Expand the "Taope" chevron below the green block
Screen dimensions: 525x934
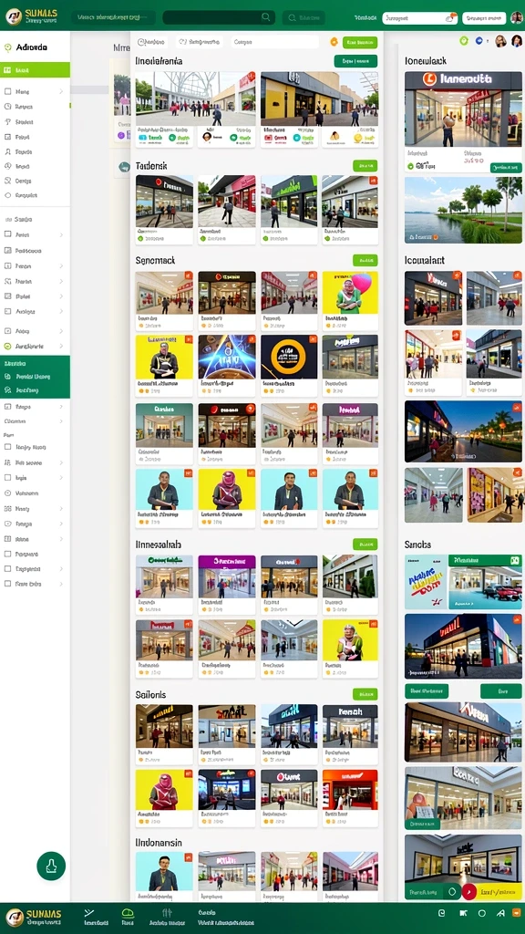(x=61, y=407)
